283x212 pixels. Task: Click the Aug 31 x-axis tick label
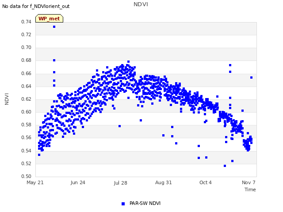(x=163, y=182)
